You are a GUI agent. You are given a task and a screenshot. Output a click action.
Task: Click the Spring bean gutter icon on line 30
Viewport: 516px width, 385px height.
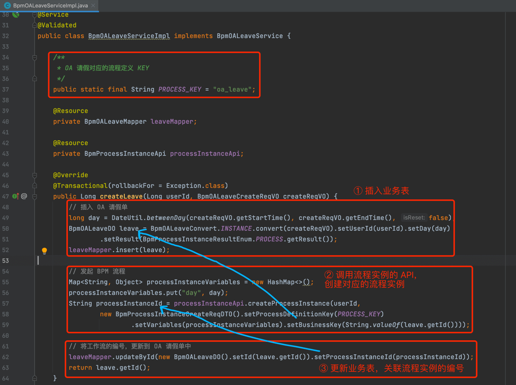coord(16,15)
